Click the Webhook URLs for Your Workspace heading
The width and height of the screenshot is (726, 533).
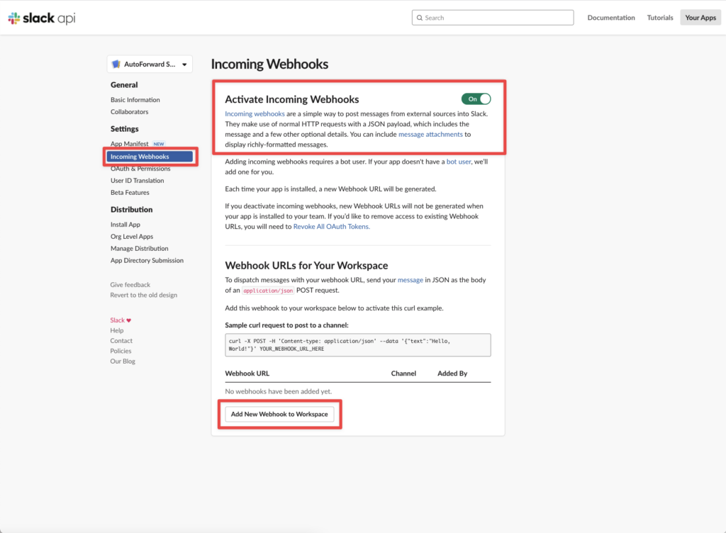(306, 266)
